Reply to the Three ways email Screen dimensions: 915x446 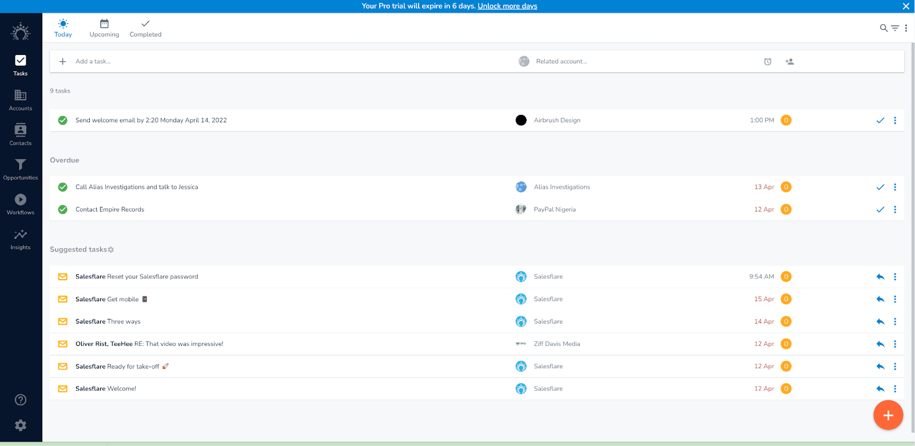pos(880,321)
